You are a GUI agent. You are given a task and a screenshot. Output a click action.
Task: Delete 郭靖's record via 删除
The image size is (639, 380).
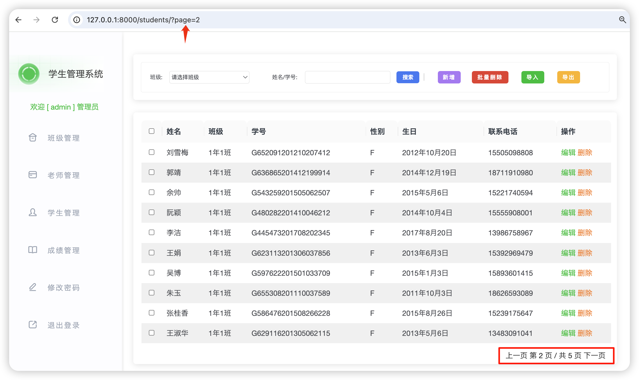pyautogui.click(x=585, y=172)
